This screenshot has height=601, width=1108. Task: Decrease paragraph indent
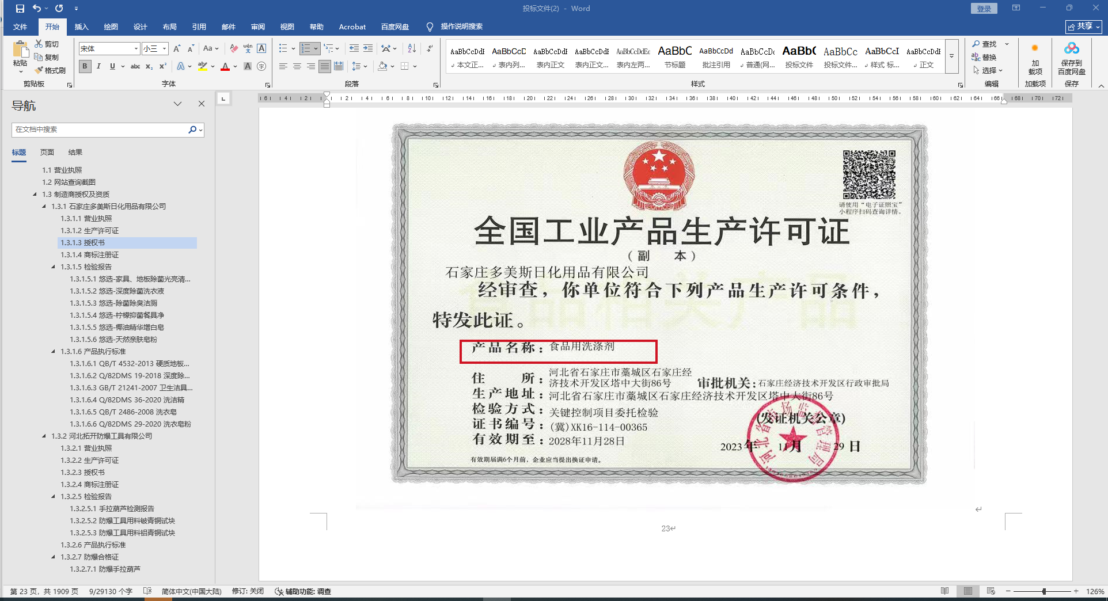(x=354, y=49)
